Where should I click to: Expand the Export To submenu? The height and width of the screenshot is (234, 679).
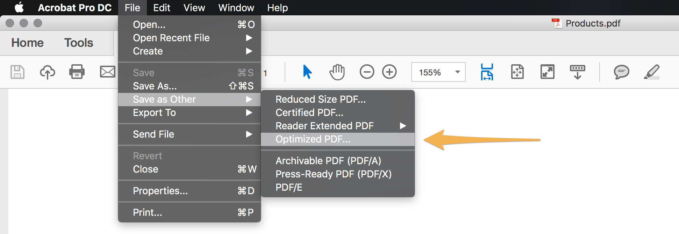190,112
